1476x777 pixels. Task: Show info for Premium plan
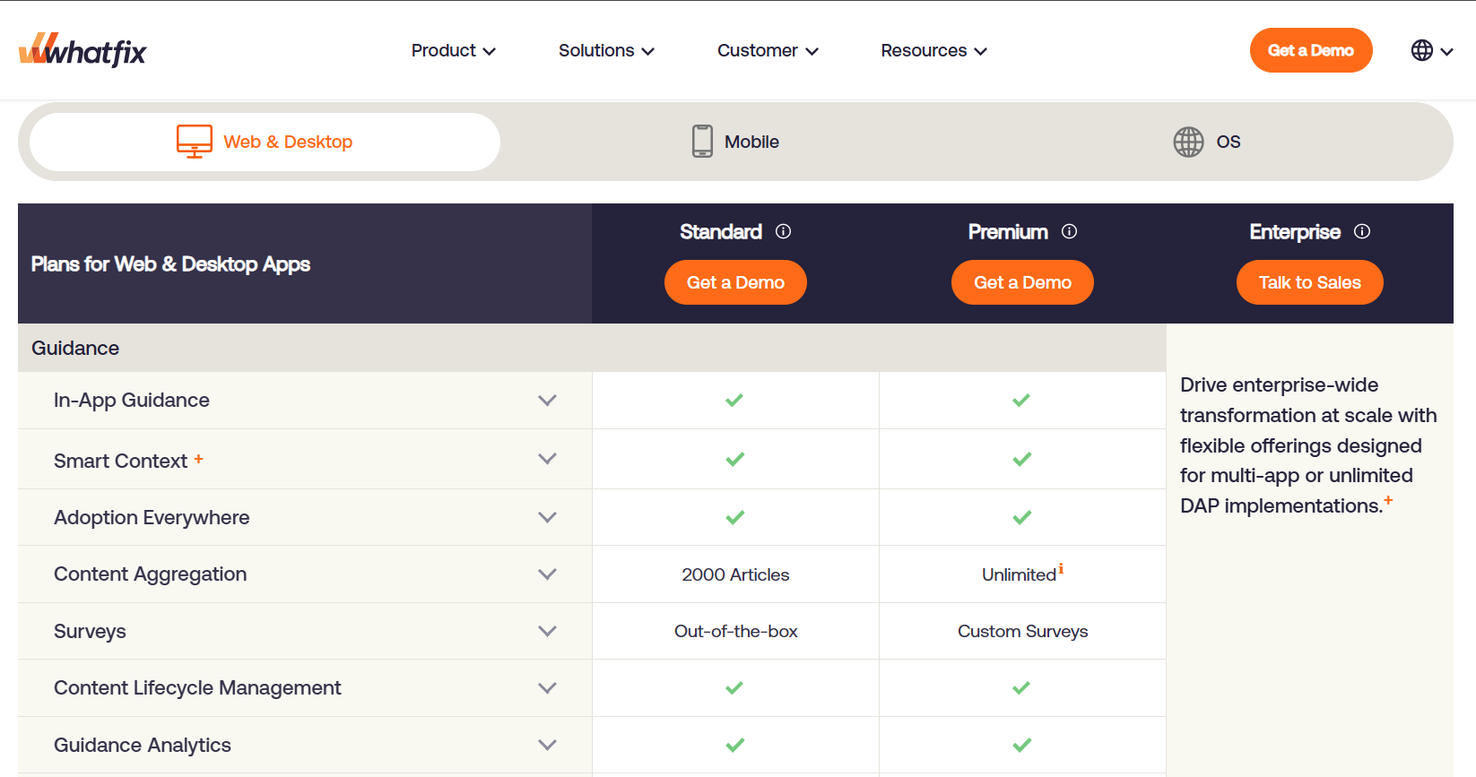pyautogui.click(x=1069, y=231)
